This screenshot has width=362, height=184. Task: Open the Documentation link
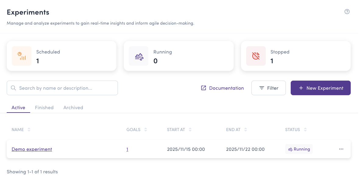click(x=222, y=88)
